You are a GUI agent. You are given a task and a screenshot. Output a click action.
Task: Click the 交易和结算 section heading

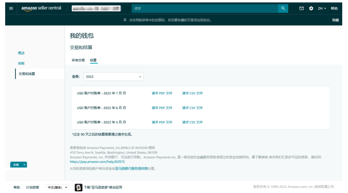point(81,47)
